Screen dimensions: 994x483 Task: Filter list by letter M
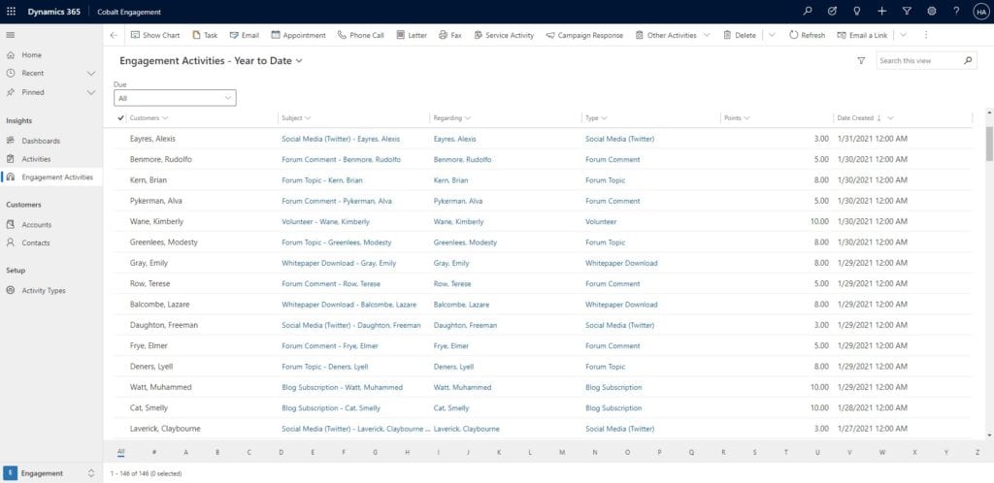pos(562,452)
